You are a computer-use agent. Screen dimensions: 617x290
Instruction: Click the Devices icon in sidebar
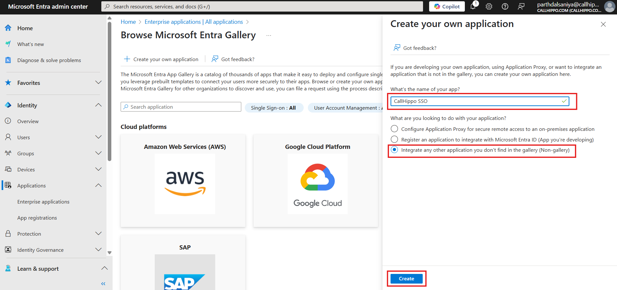(8, 169)
